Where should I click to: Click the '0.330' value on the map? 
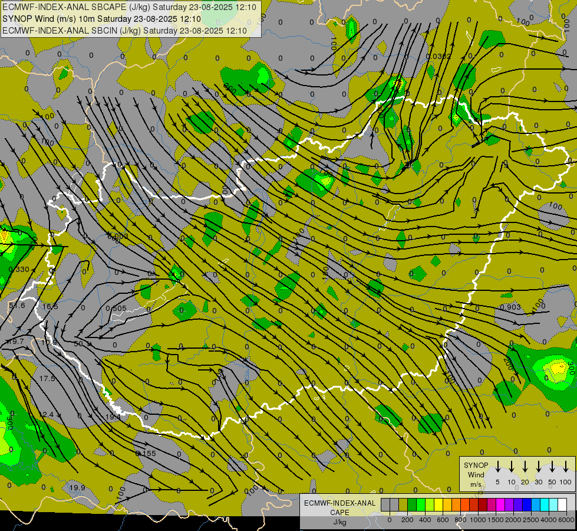[19, 270]
